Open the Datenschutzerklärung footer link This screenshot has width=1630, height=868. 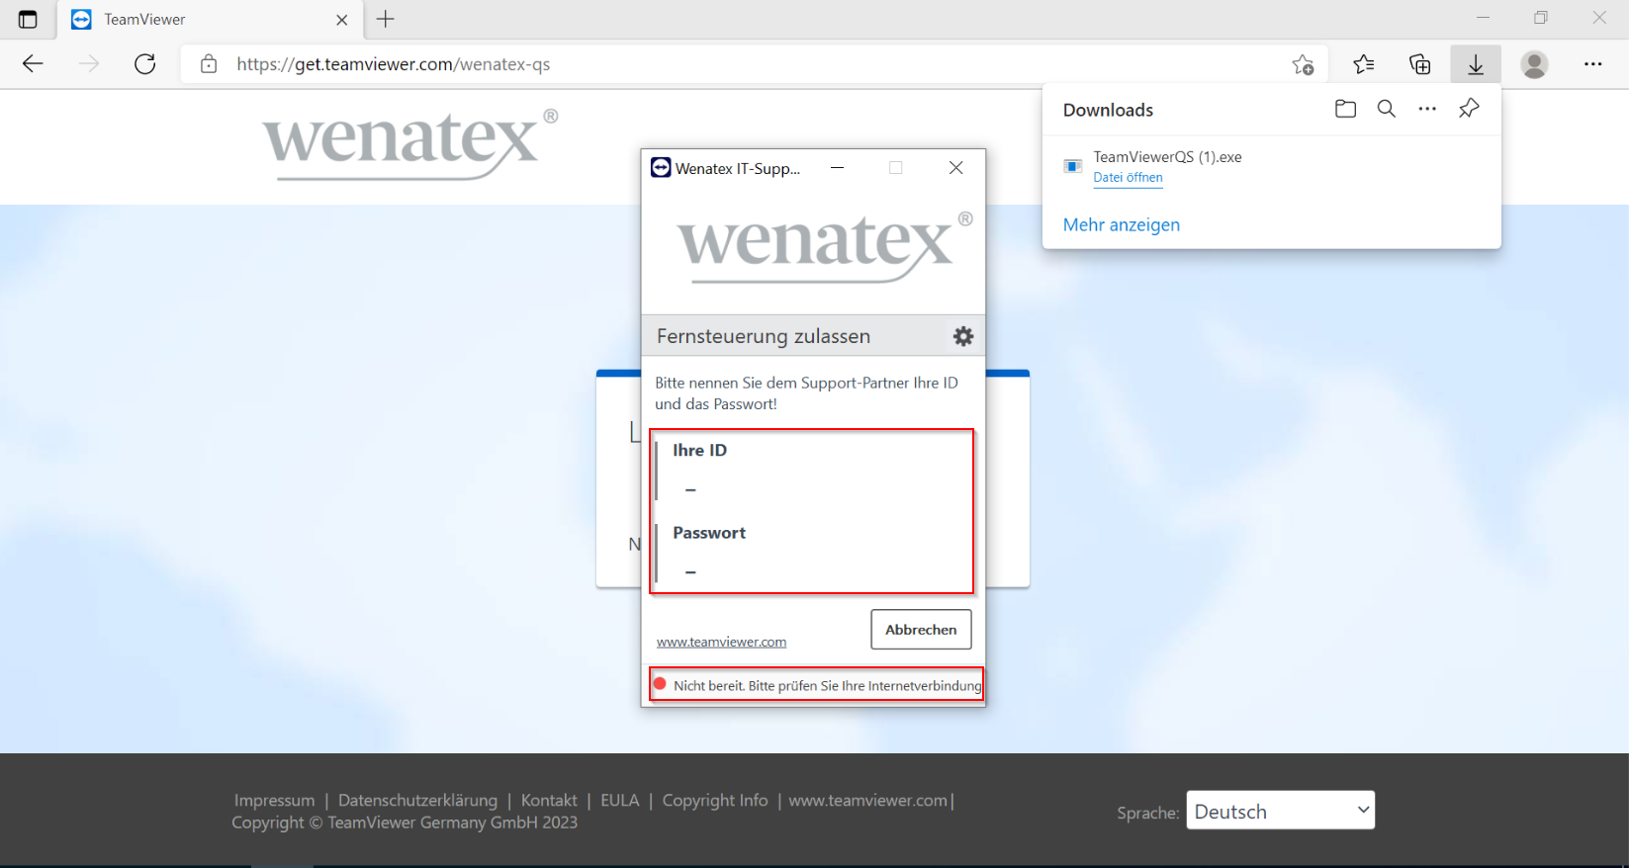(x=417, y=801)
